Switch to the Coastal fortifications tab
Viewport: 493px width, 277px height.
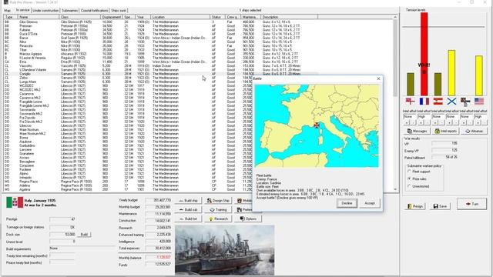click(94, 10)
